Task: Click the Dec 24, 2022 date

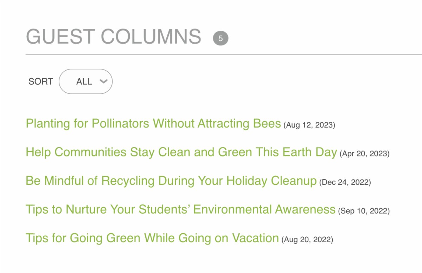Action: 345,182
